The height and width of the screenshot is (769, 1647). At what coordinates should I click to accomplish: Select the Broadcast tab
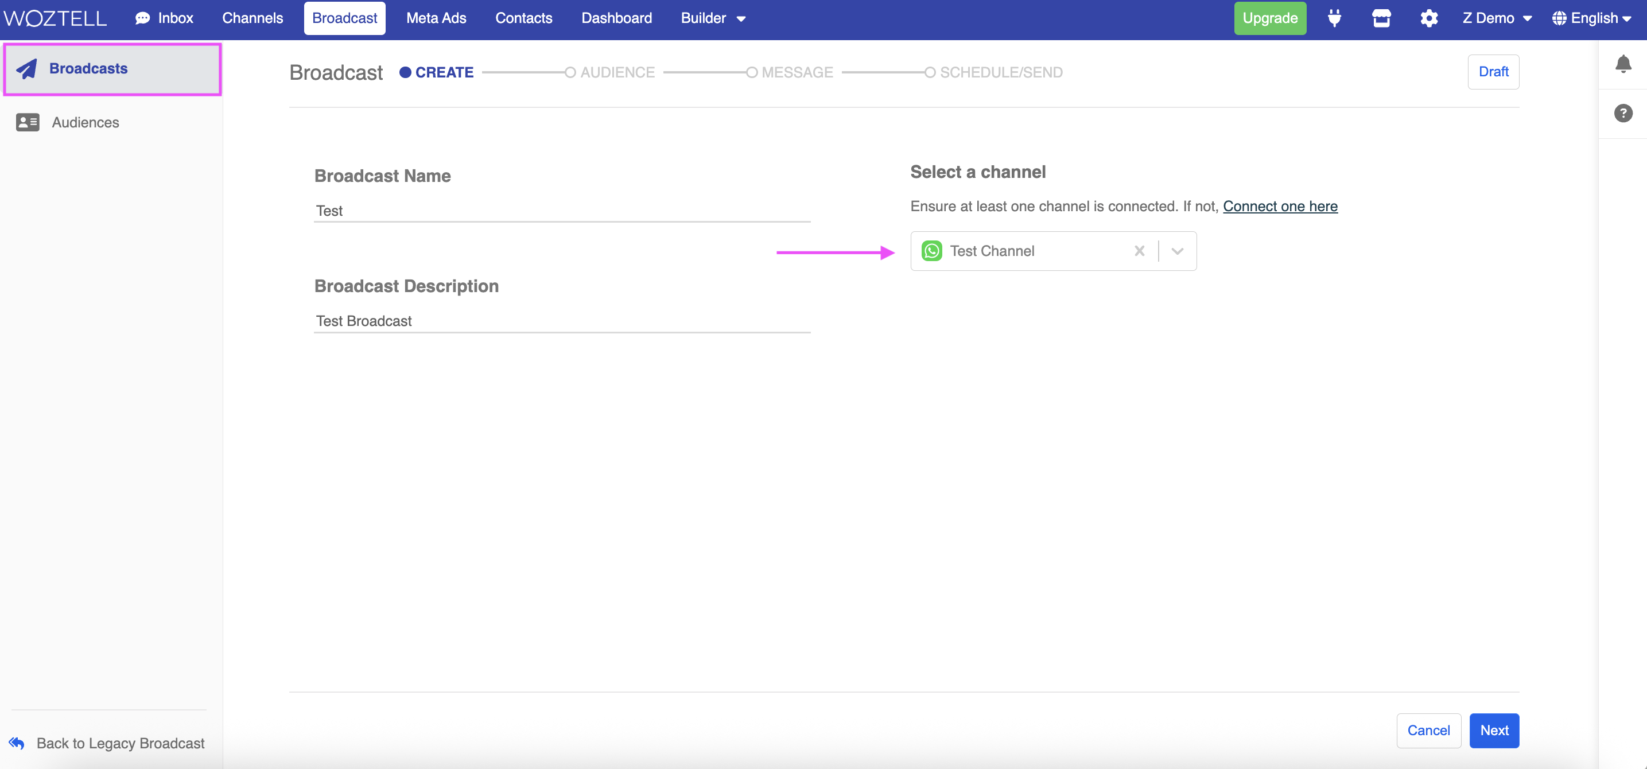tap(345, 18)
